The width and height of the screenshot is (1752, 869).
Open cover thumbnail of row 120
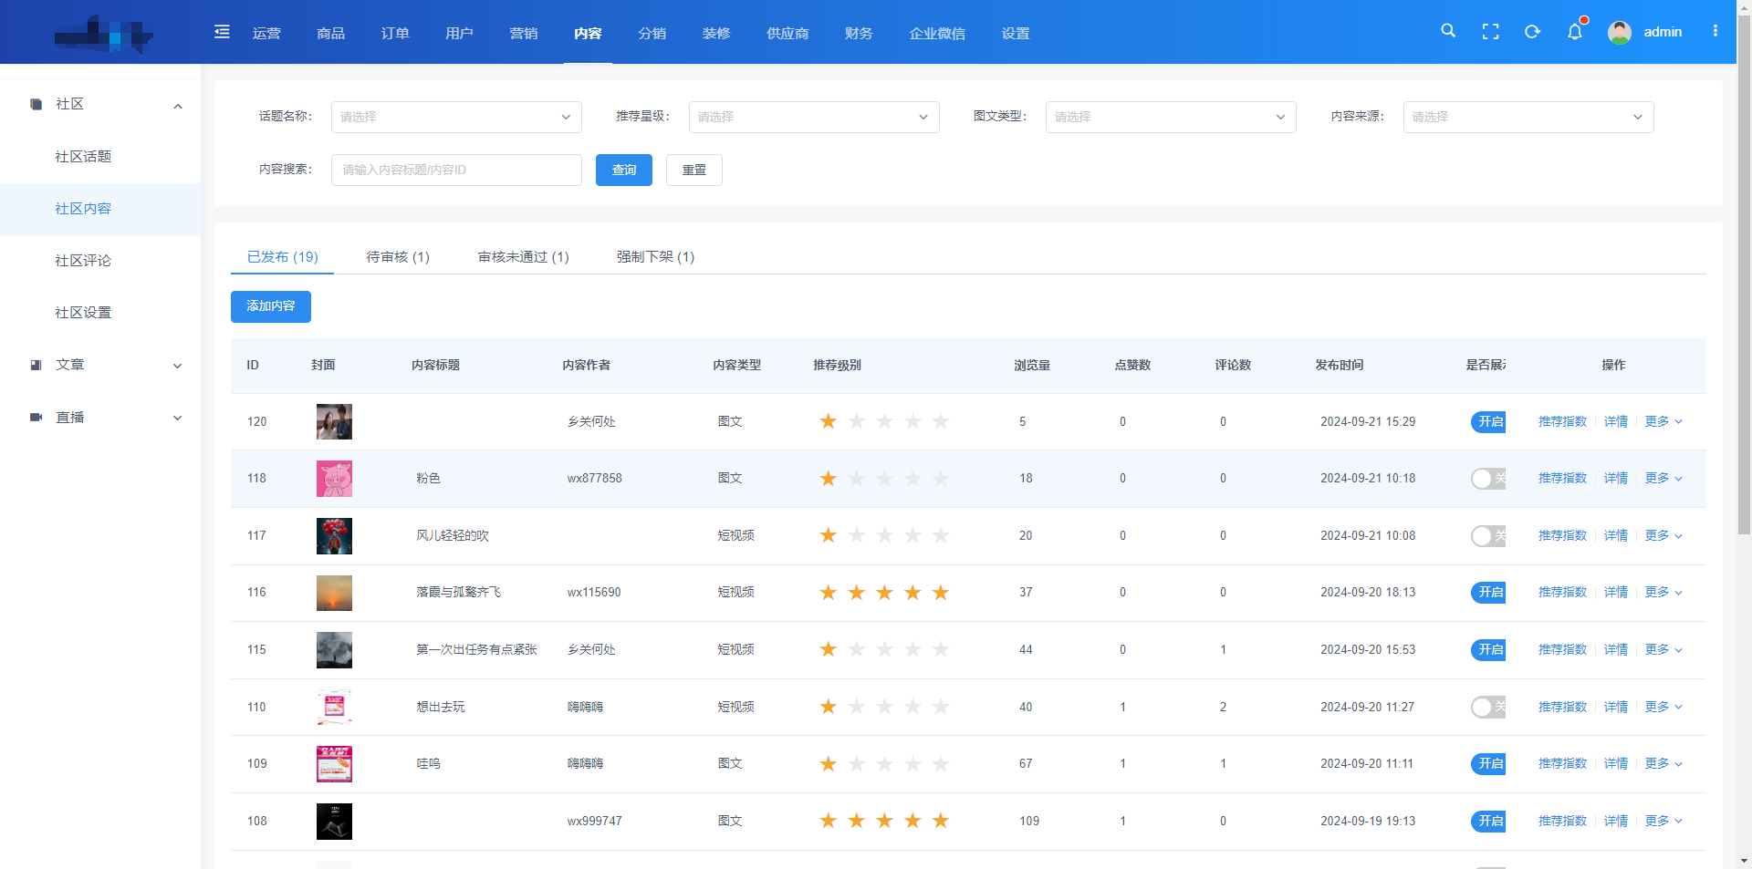coord(334,421)
